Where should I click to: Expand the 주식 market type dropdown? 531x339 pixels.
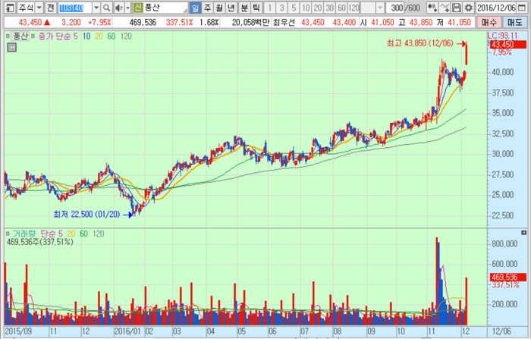click(38, 8)
